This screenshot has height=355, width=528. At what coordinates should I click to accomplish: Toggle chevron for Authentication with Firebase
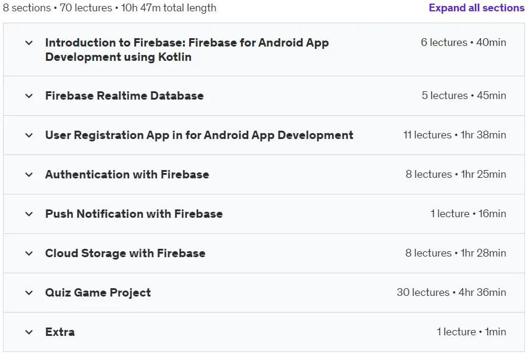(29, 175)
